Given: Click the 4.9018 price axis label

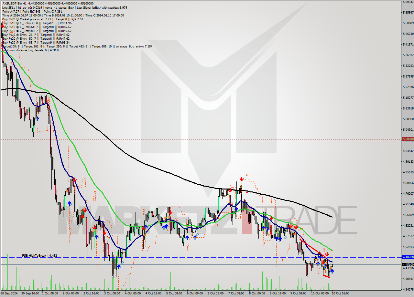Looking at the screenshot, I should coord(408,161).
